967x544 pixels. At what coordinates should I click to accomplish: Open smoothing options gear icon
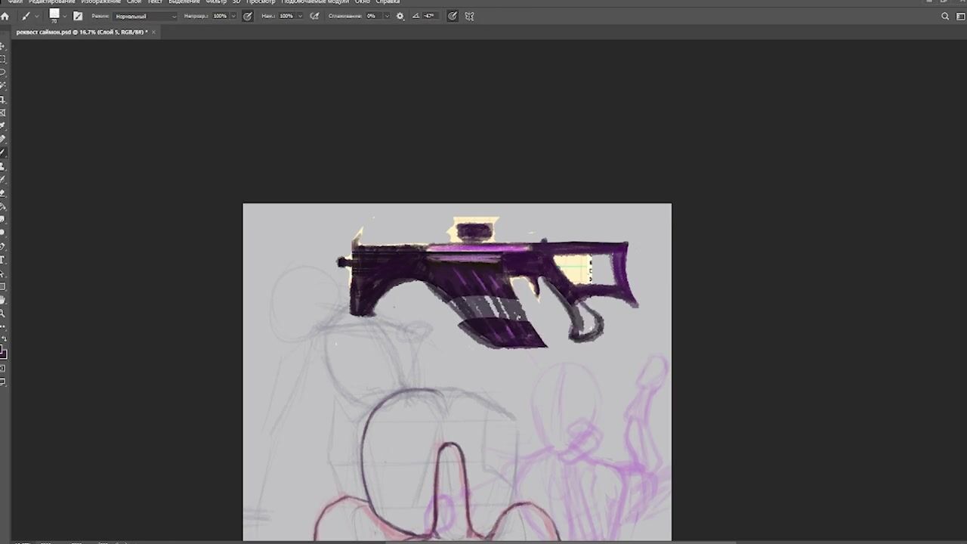[x=400, y=16]
